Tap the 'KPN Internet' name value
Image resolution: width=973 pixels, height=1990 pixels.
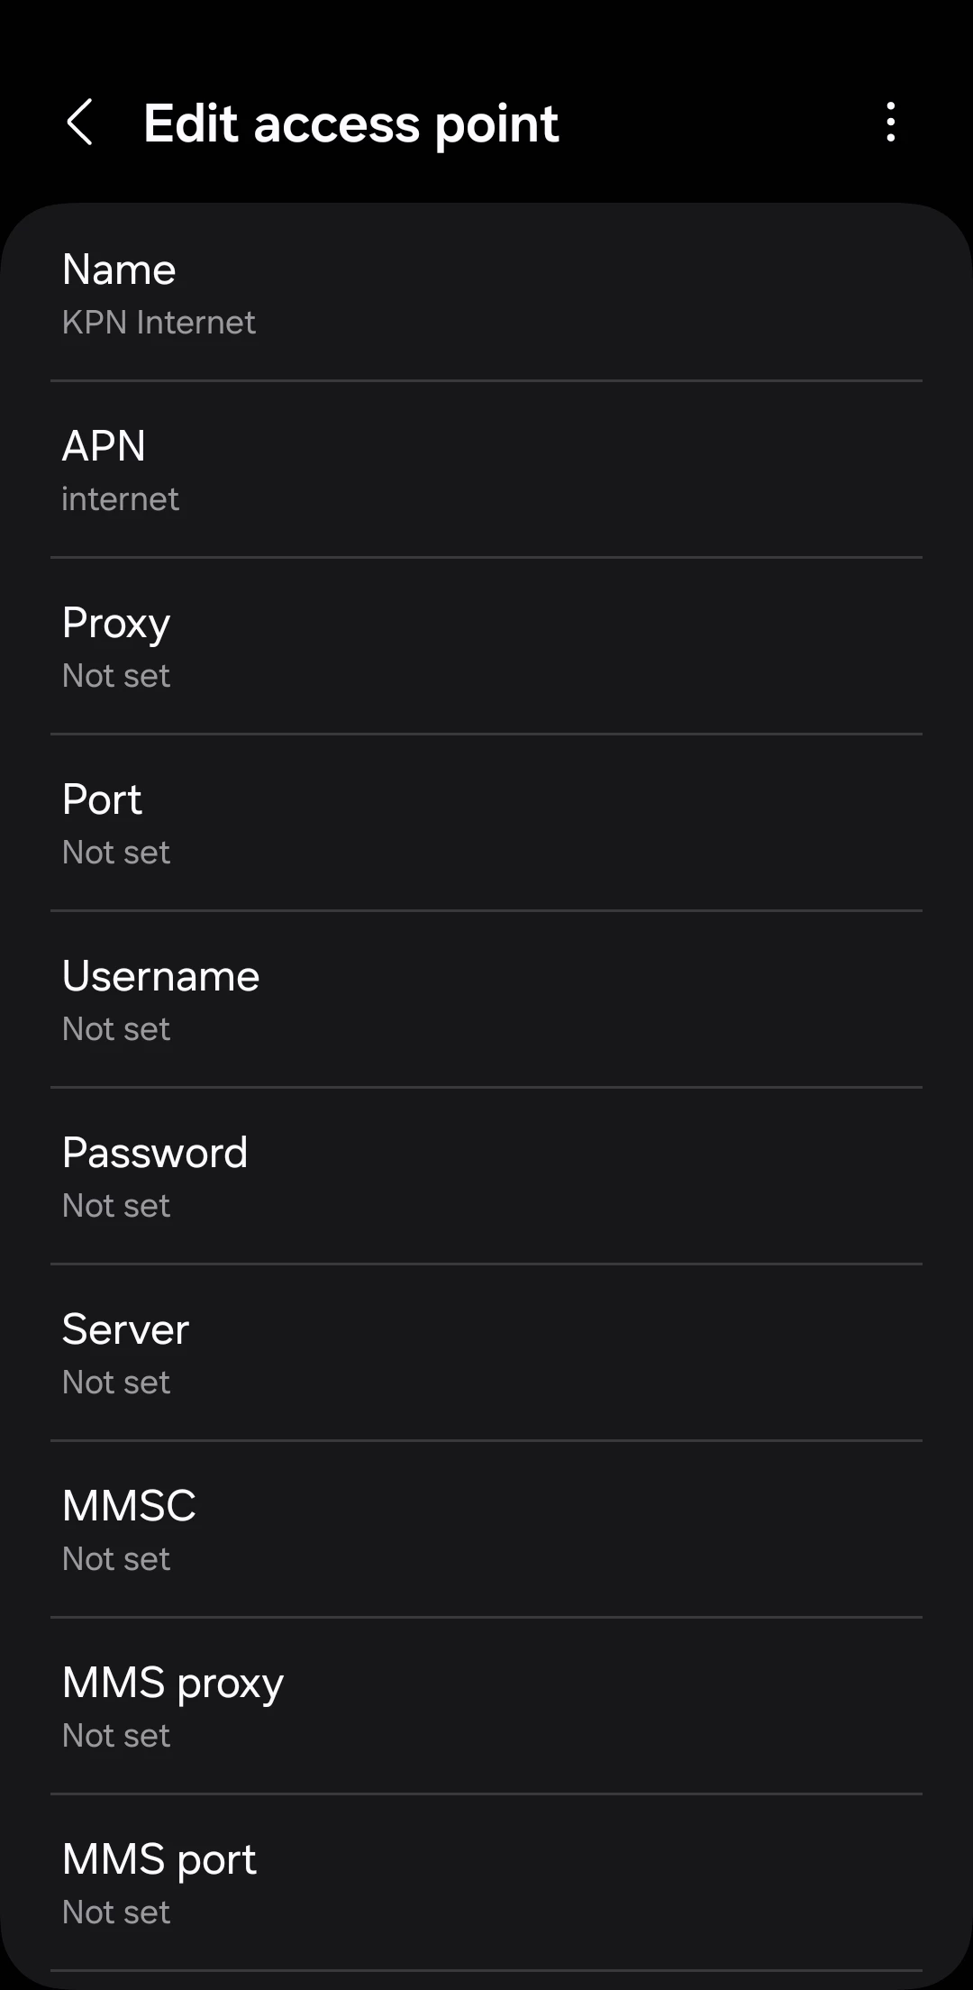(x=159, y=323)
